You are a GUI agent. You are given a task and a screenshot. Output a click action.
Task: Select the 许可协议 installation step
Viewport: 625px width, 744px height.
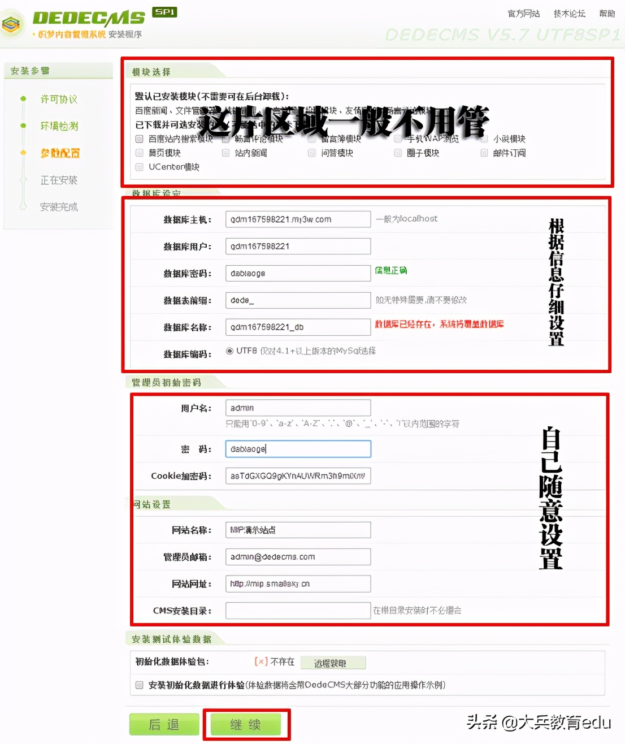point(58,99)
